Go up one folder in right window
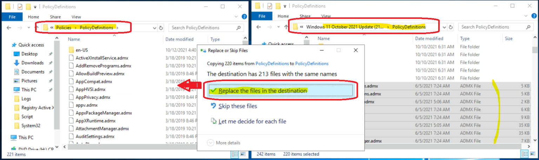 tap(286, 27)
